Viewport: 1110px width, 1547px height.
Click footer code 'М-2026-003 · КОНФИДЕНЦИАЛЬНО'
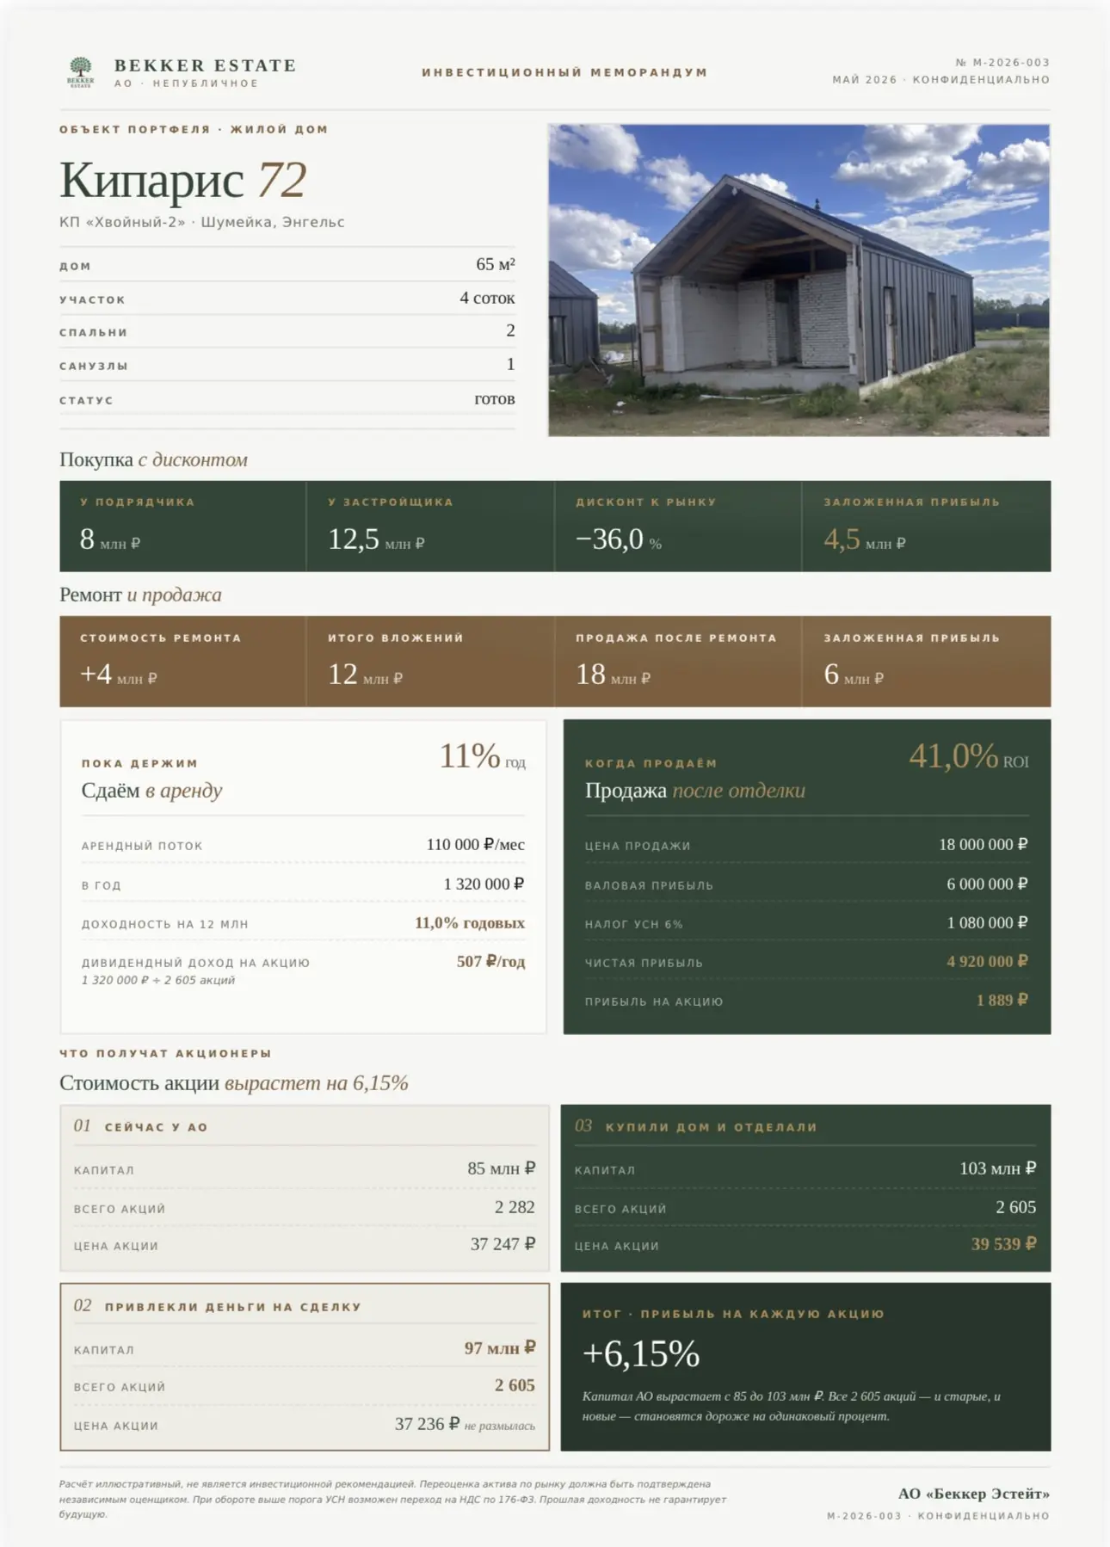click(x=939, y=1516)
